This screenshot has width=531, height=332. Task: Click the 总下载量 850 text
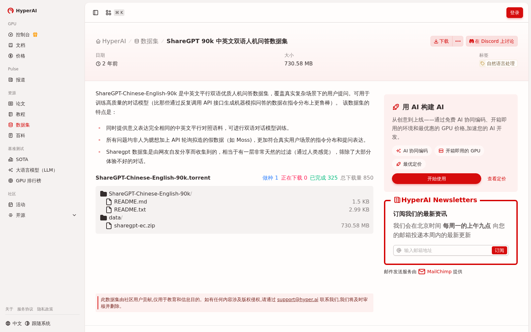tap(357, 178)
